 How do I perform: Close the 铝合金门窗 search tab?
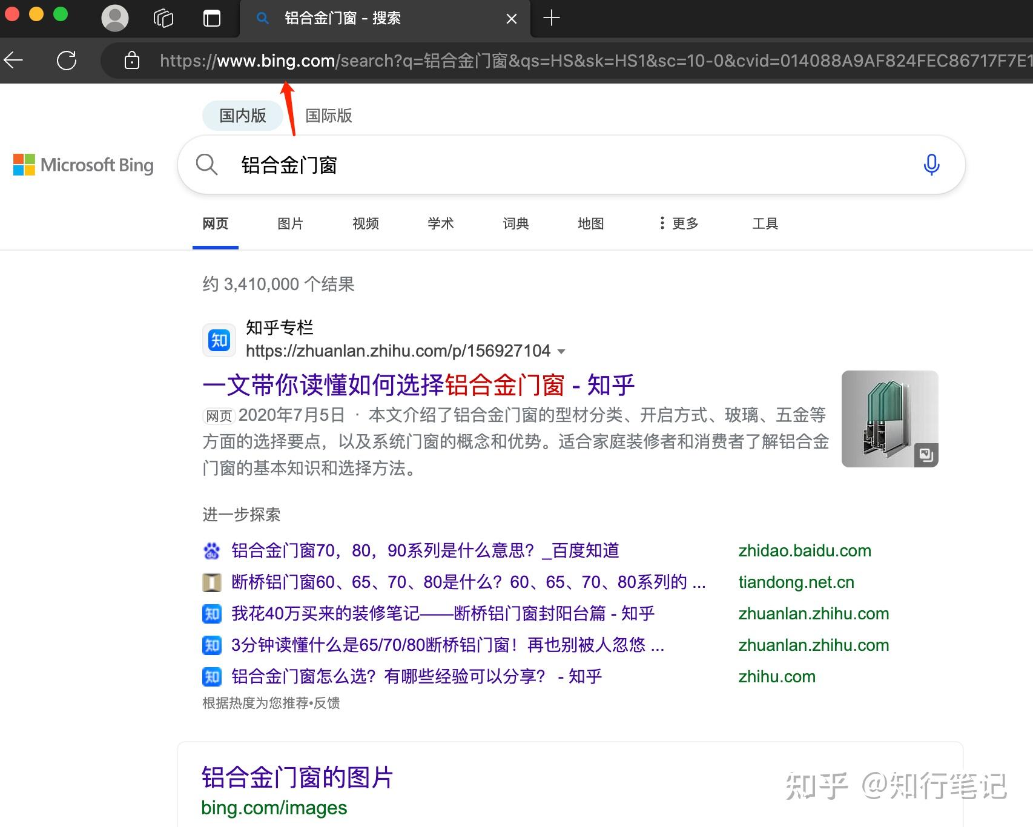click(512, 19)
